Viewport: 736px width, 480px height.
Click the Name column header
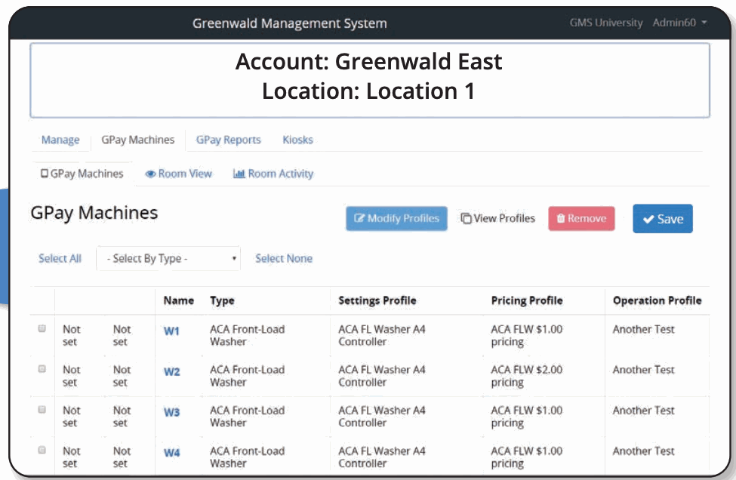pyautogui.click(x=178, y=300)
